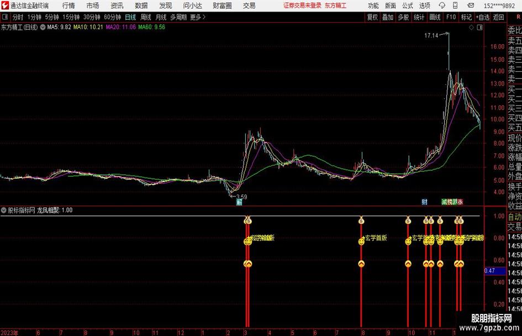The width and height of the screenshot is (522, 336).
Task: Open the 行情 menu
Action: point(68,6)
